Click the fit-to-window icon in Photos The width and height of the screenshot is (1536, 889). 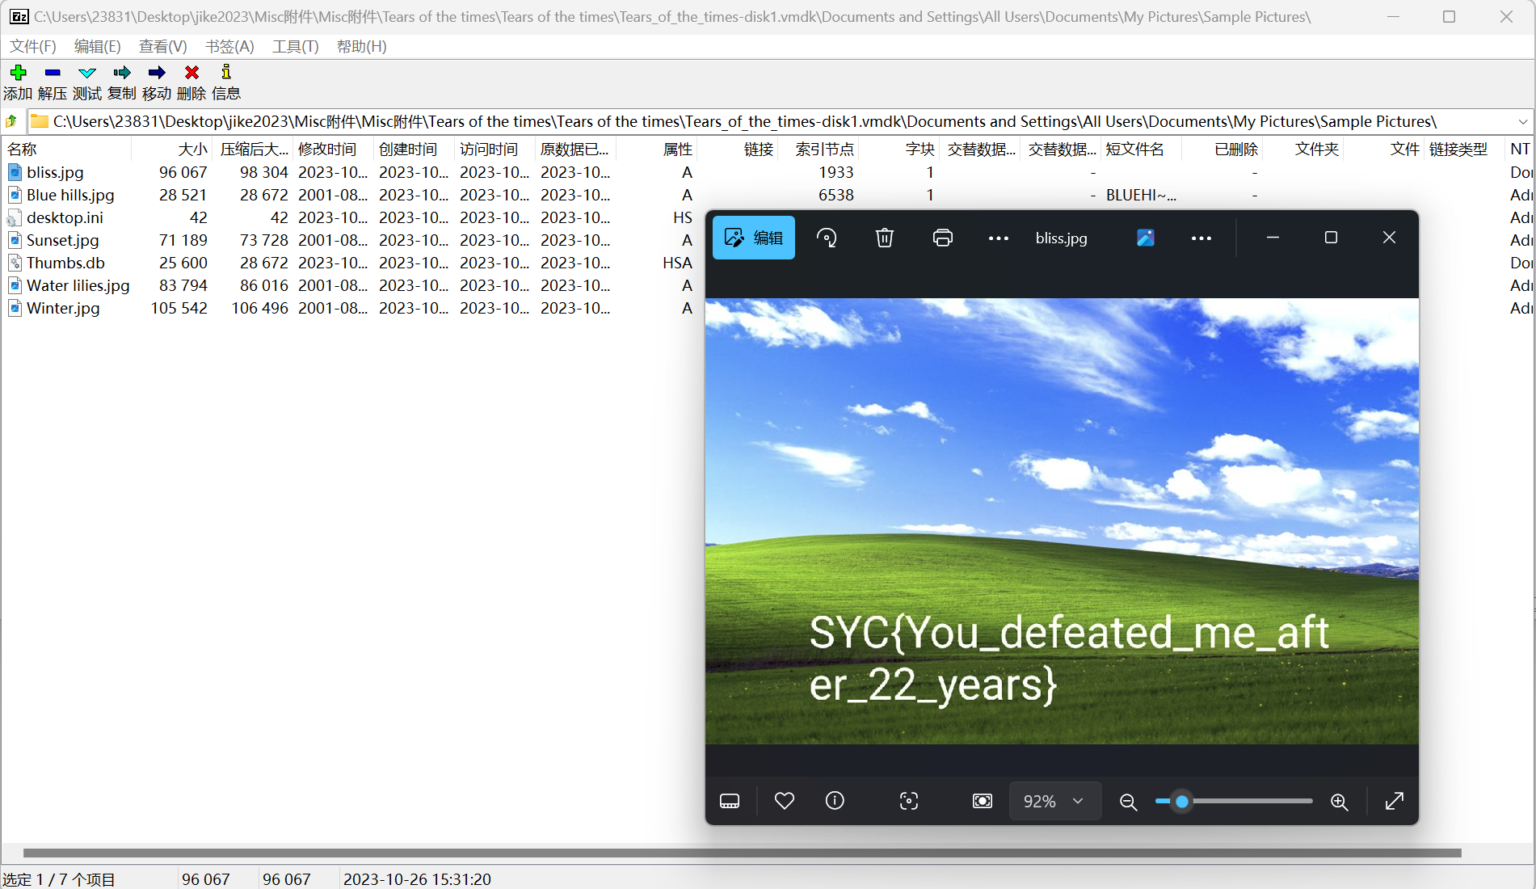(x=983, y=801)
